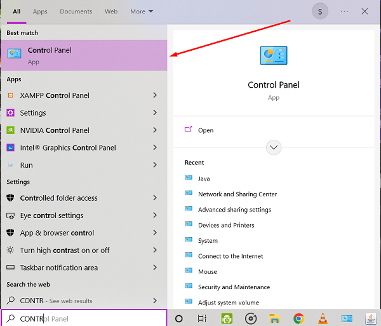The width and height of the screenshot is (381, 326).
Task: Click the user account avatar S
Action: (320, 11)
